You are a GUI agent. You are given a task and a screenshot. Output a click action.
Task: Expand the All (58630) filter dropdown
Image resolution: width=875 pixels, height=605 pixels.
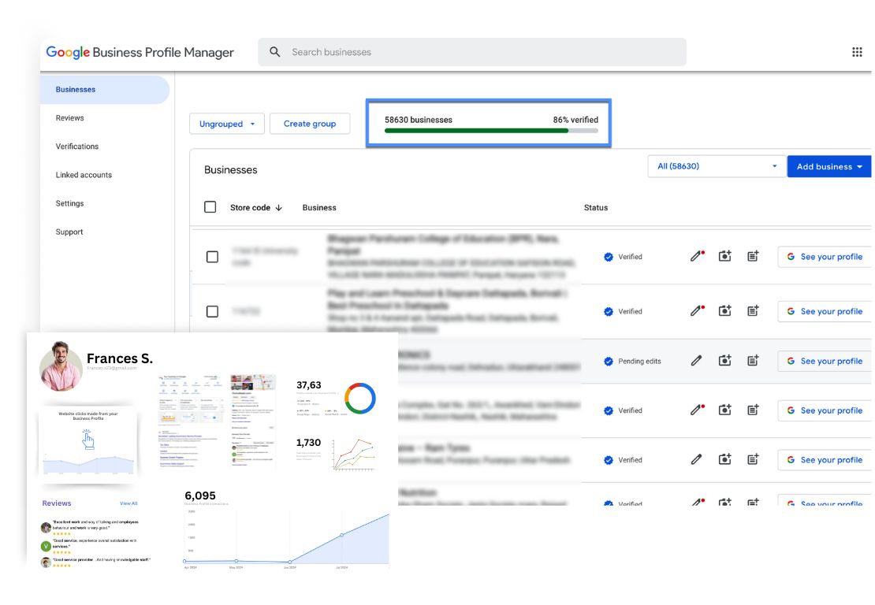[717, 166]
